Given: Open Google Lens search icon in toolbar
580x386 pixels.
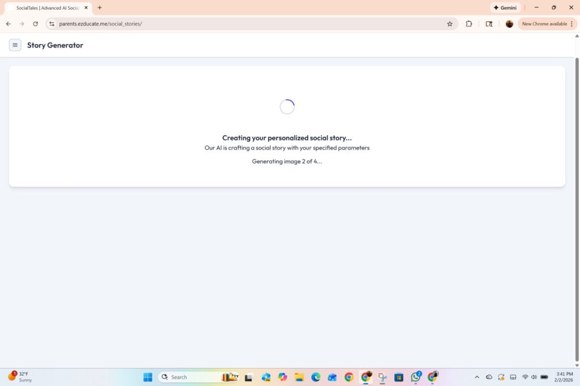Looking at the screenshot, I should [489, 24].
